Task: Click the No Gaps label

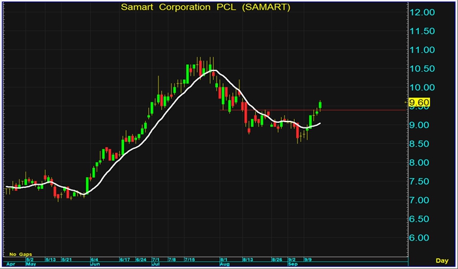Action: coord(20,254)
